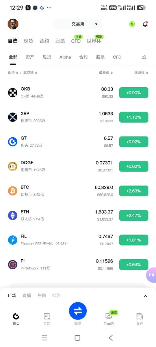
Task: Open the pencil edit watchlist icon
Action: pyautogui.click(x=144, y=57)
